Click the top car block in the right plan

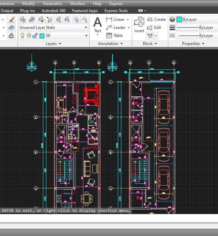coord(164,107)
